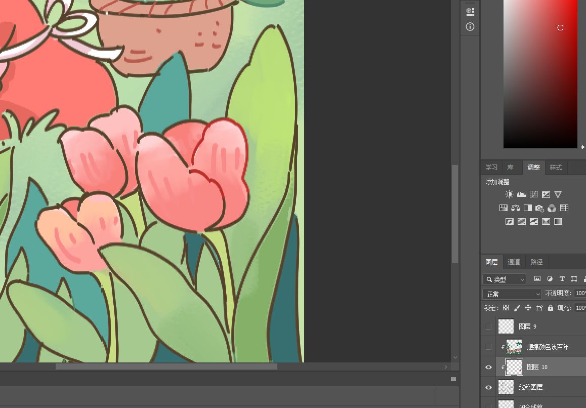This screenshot has width=586, height=408.
Task: Filter layers by adjustment layers
Action: [550, 278]
